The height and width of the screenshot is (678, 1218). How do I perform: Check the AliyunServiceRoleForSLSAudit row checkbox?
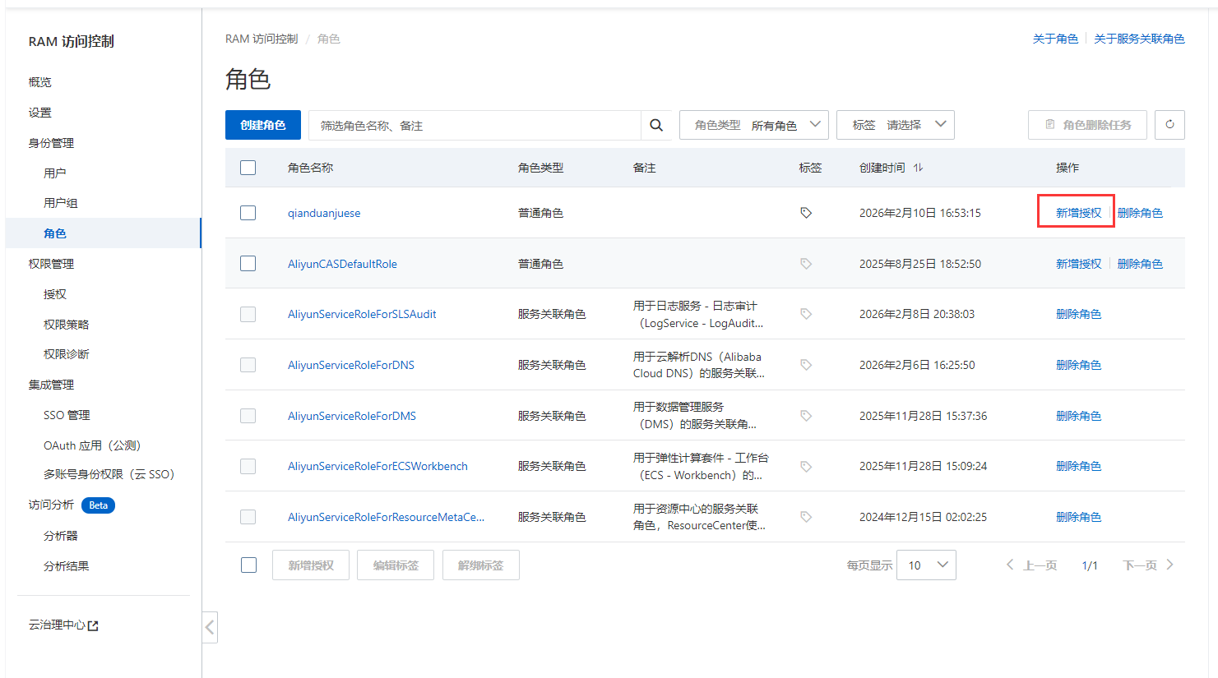point(248,314)
